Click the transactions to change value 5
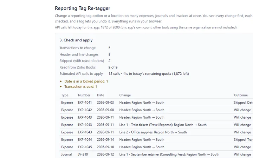Image resolution: width=253 pixels, height=158 pixels. [109, 48]
